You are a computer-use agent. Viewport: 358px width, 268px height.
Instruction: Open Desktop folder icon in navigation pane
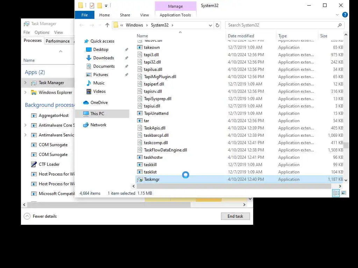88,50
